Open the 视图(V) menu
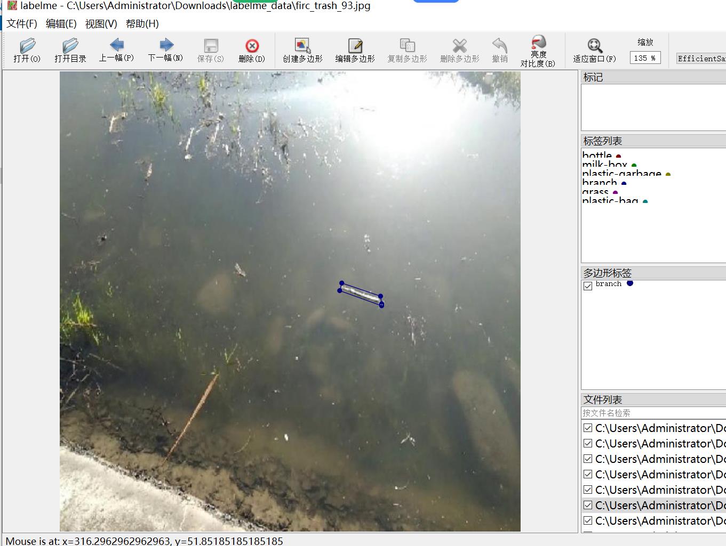726x546 pixels. click(x=101, y=24)
